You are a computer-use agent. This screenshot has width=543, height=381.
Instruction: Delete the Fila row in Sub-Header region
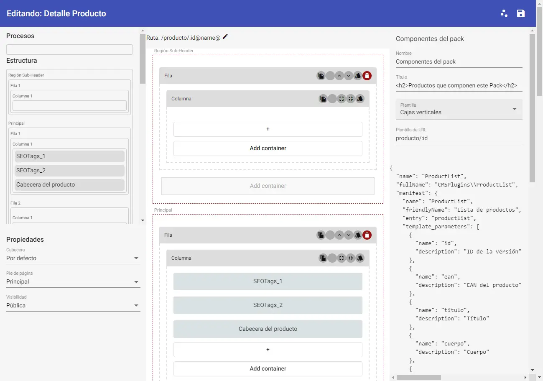367,76
